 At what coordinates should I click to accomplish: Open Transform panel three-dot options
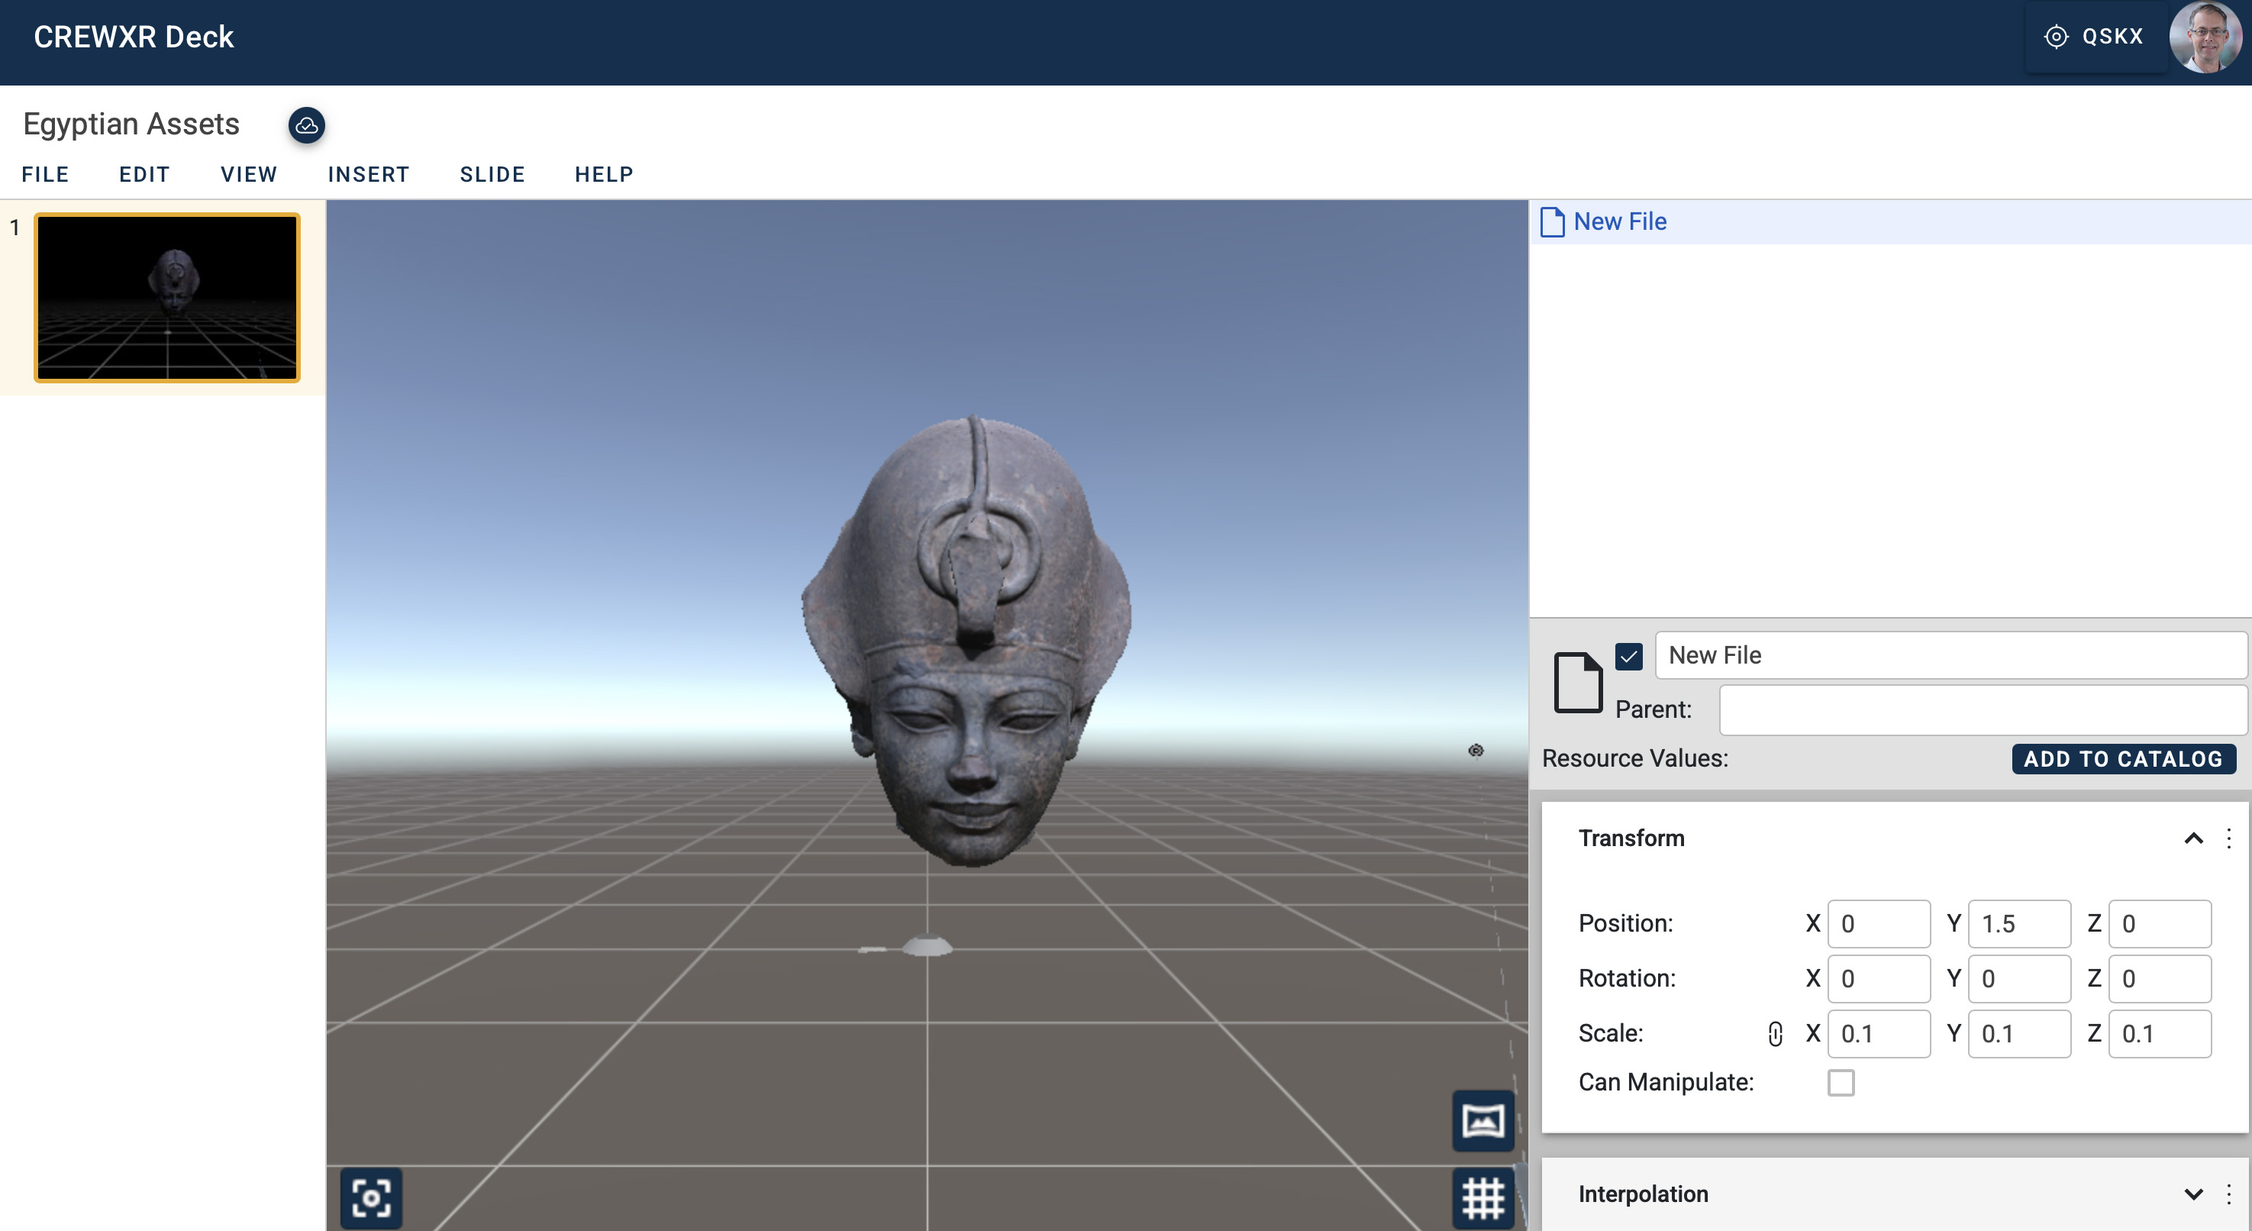[2228, 838]
